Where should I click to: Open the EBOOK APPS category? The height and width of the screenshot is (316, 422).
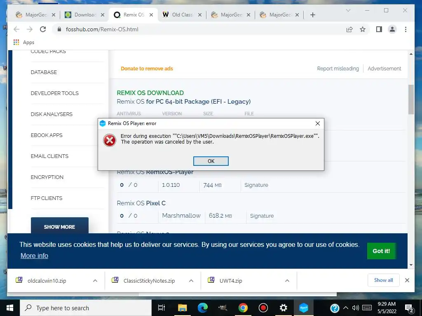tap(47, 135)
